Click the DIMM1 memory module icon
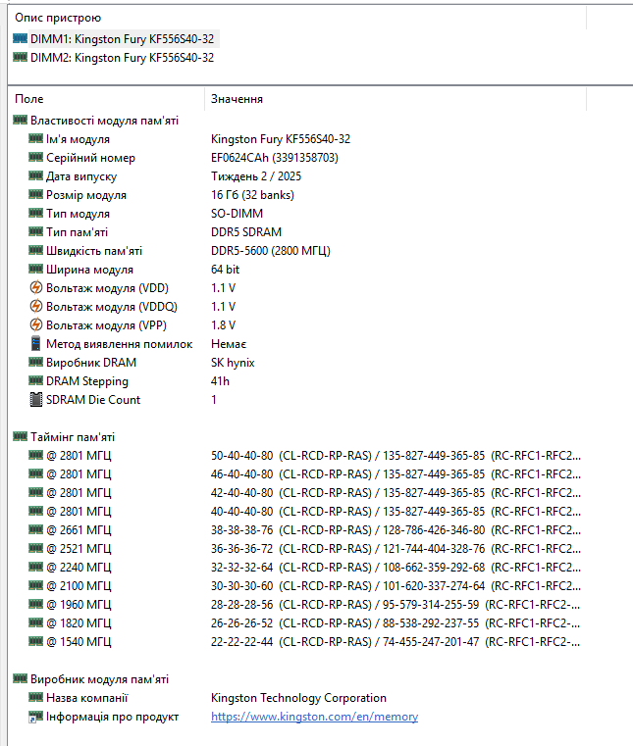The width and height of the screenshot is (633, 746). click(x=20, y=38)
